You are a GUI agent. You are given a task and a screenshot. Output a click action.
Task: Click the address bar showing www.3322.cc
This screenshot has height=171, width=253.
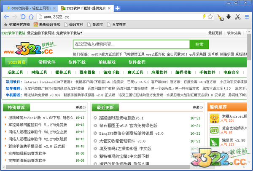coord(120,16)
